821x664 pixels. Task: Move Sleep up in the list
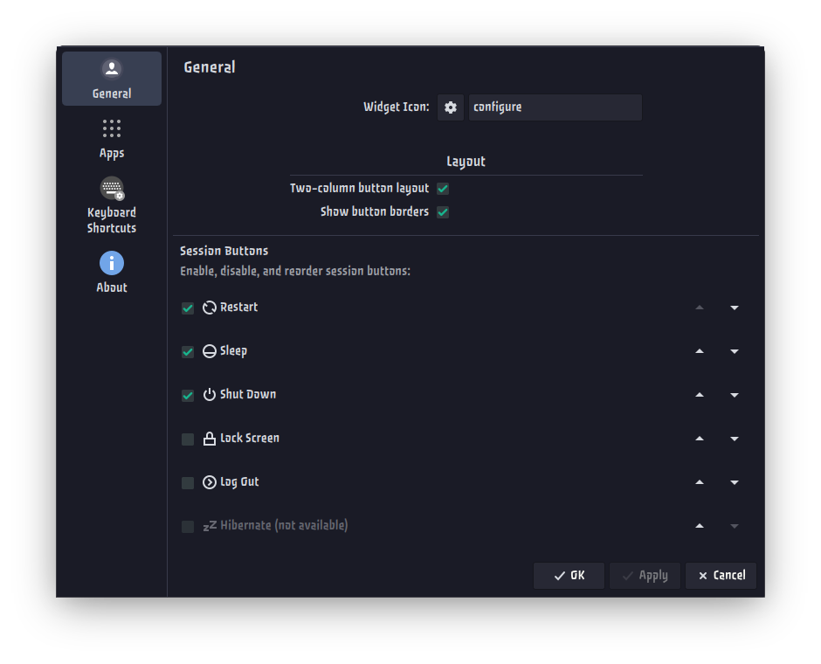pos(700,351)
